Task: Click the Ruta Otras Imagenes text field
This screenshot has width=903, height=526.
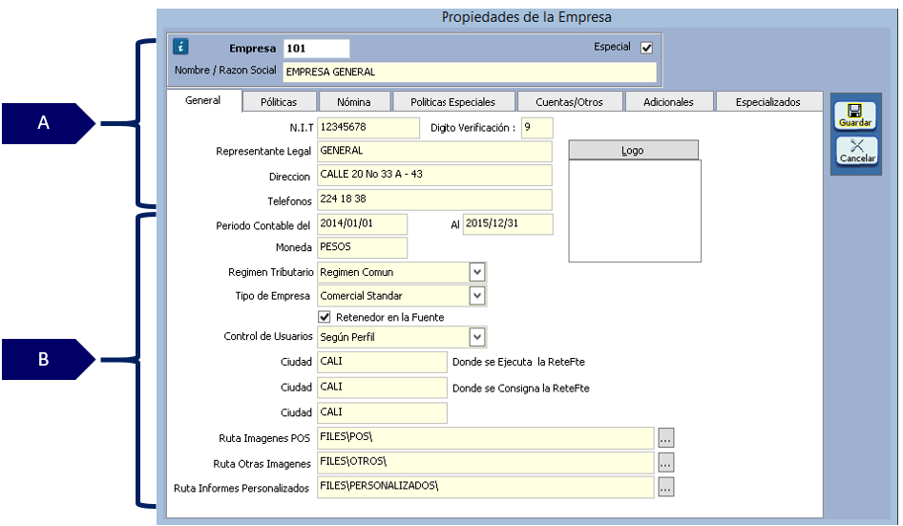Action: click(486, 462)
